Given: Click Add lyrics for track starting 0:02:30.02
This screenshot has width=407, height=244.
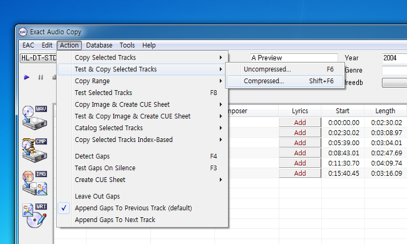Looking at the screenshot, I should tap(300, 133).
